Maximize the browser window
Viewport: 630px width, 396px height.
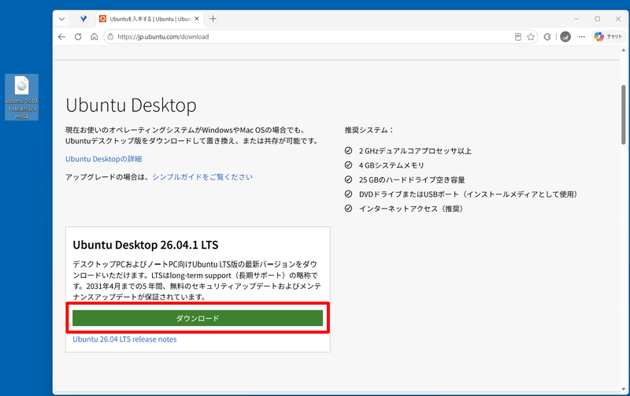[x=598, y=19]
